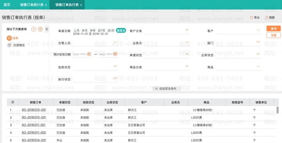282x143 pixels.
Task: Open 分管人员 lookup ellipsis icon
Action: tap(115, 42)
